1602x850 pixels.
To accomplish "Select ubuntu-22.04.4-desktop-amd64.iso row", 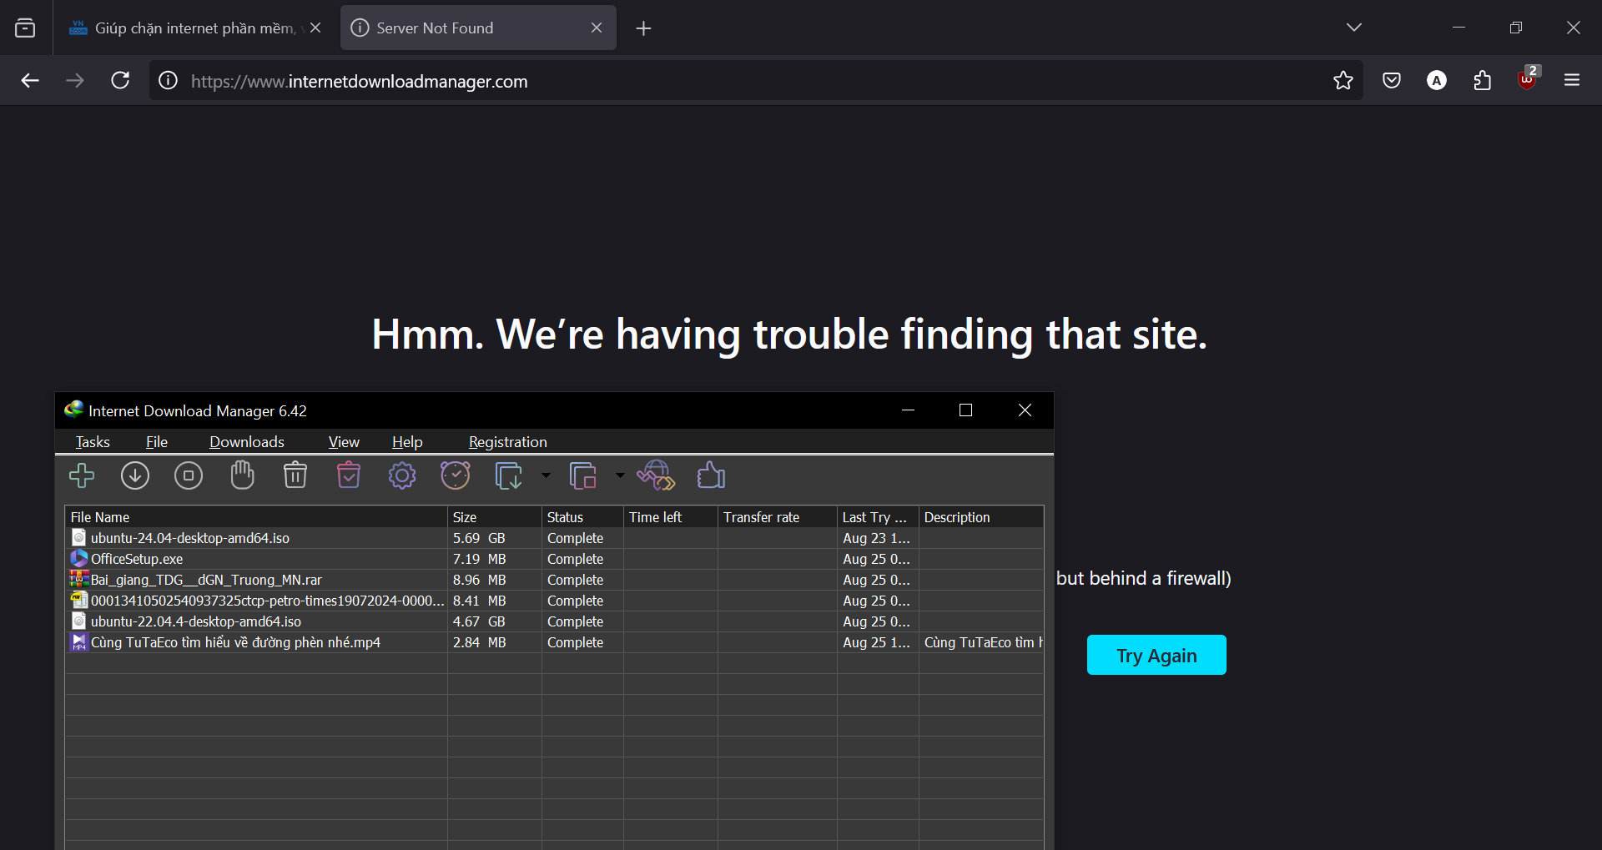I will coord(554,621).
